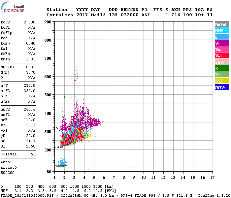Click the Mai15 date in header
The image size is (231, 198).
point(98,15)
